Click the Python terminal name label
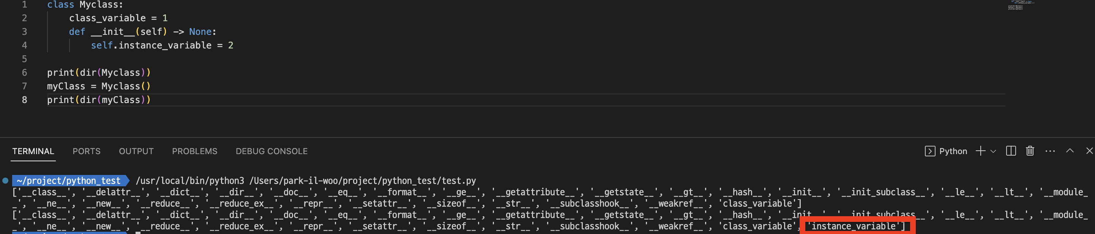 [x=953, y=151]
